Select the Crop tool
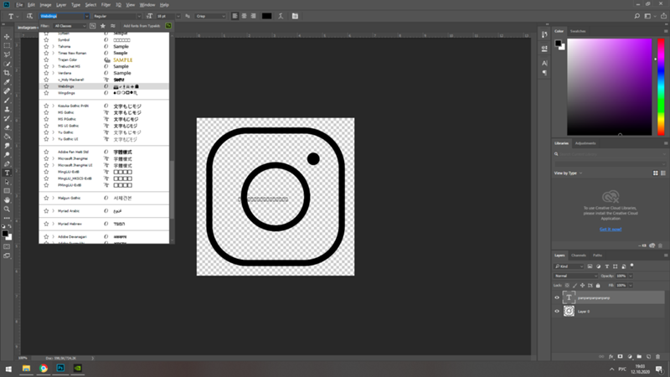 point(7,73)
